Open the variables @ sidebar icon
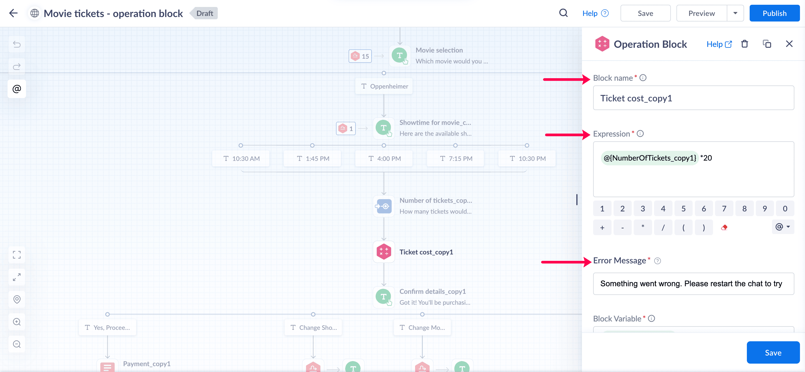 pyautogui.click(x=17, y=89)
